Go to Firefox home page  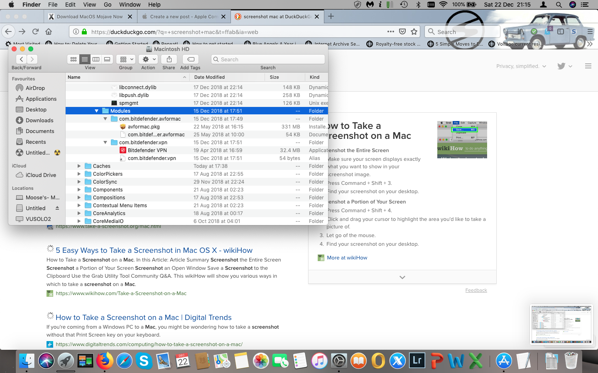click(49, 31)
